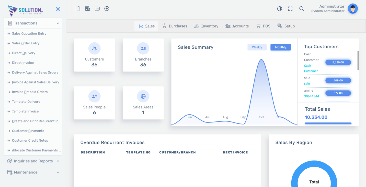Click the 608.00 sale badge
The height and width of the screenshot is (187, 366).
pyautogui.click(x=338, y=80)
